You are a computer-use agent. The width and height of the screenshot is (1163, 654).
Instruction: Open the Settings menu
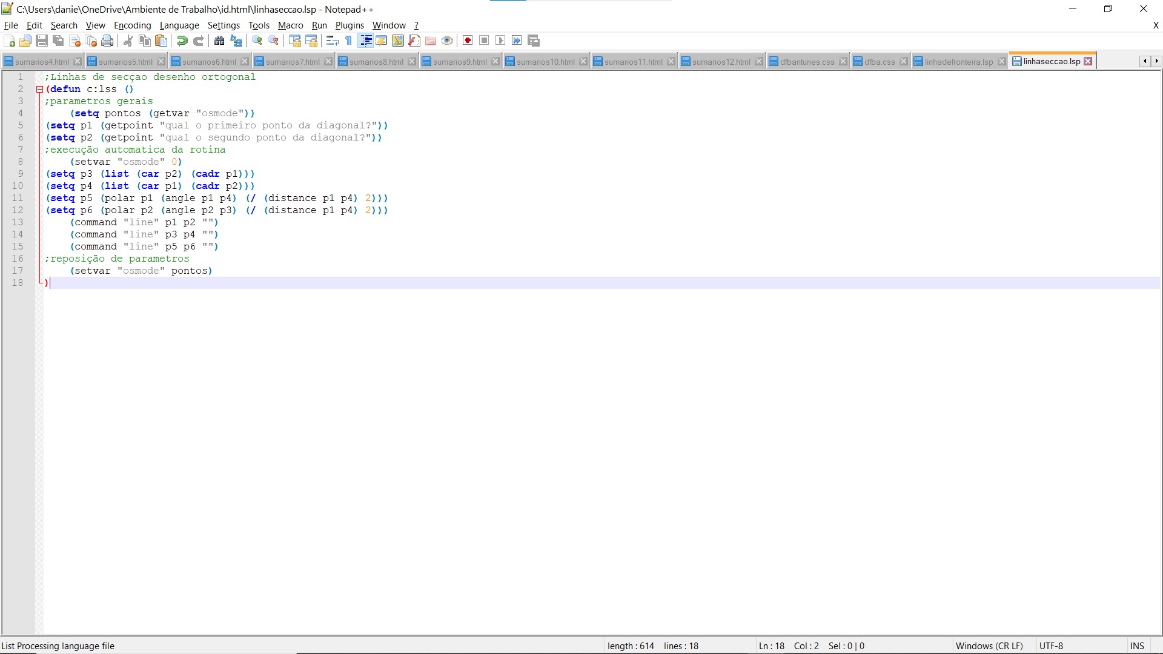pos(224,25)
